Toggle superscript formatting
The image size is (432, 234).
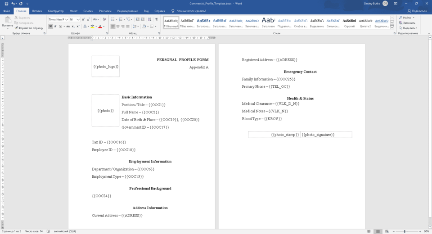(78, 27)
